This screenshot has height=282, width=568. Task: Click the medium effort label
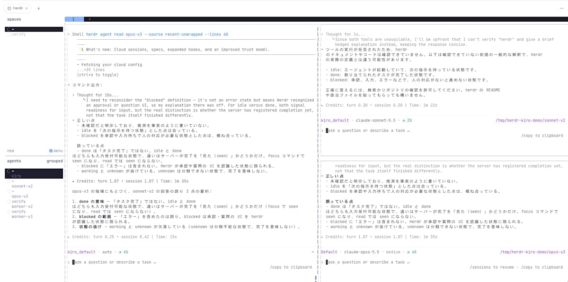pyautogui.click(x=394, y=252)
